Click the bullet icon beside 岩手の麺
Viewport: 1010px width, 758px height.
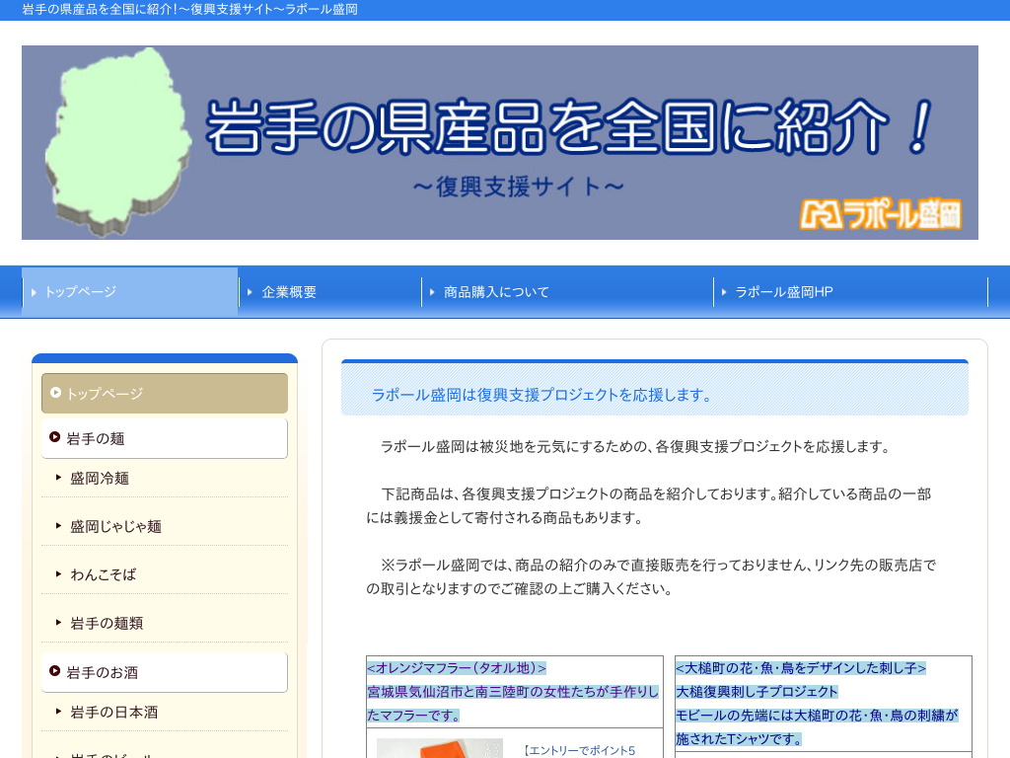coord(54,437)
